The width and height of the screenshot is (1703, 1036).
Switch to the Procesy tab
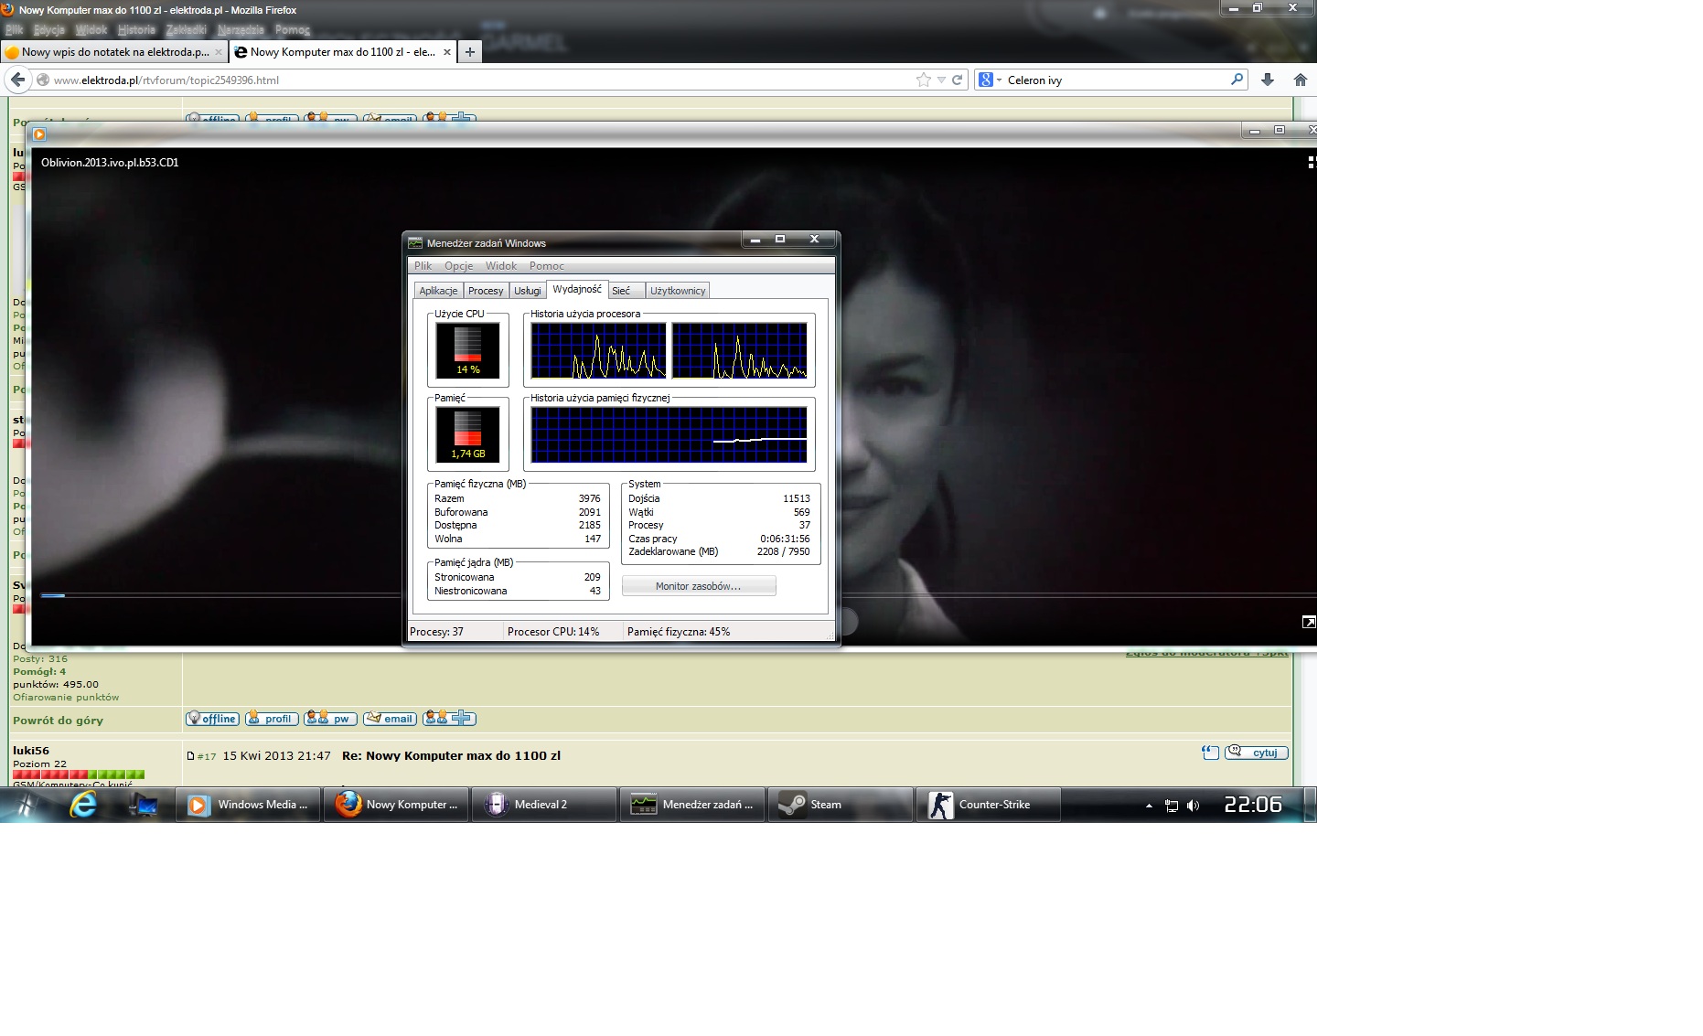click(486, 291)
